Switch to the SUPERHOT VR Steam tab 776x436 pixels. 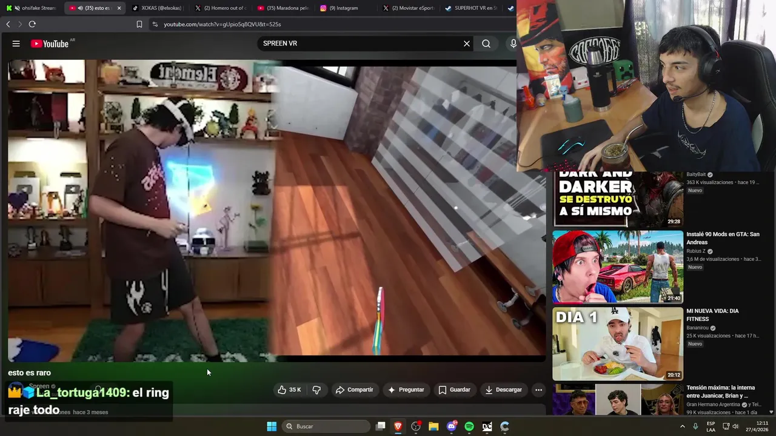pyautogui.click(x=470, y=8)
